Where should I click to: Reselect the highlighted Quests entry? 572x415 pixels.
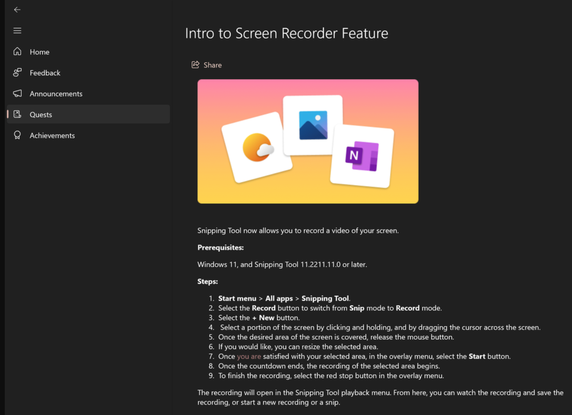(41, 114)
